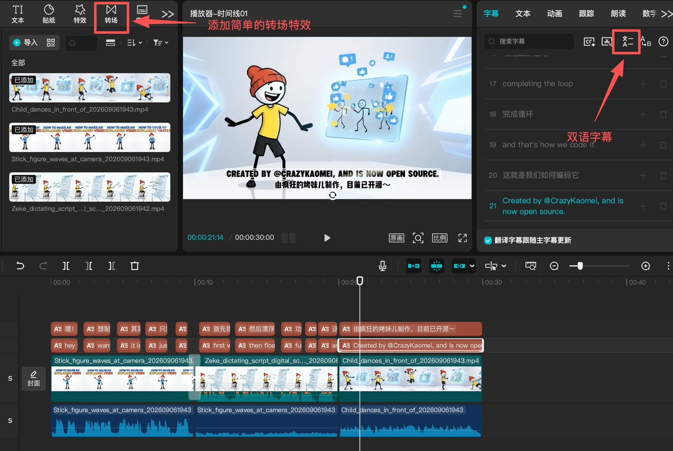This screenshot has height=451, width=673.
Task: Click the 封面 cover button
Action: 34,379
